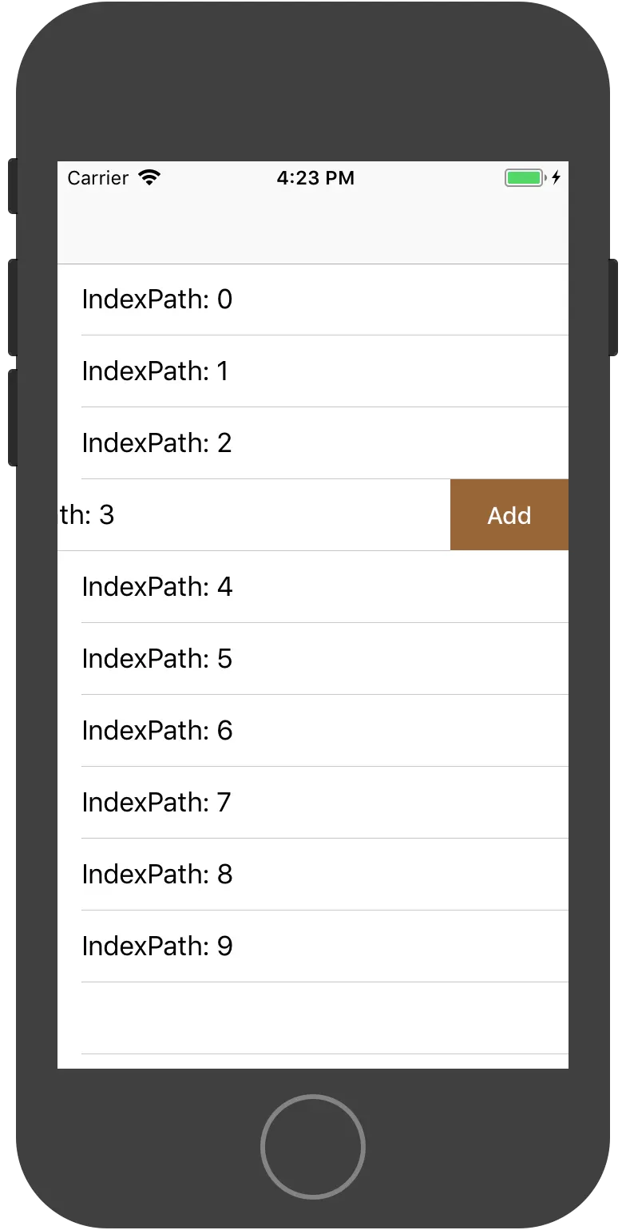Viewport: 626px width, 1230px height.
Task: Select the IndexPath: 7 row
Action: click(313, 803)
